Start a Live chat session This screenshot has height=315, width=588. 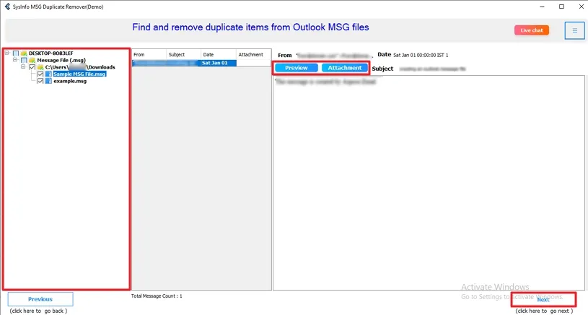pyautogui.click(x=532, y=30)
